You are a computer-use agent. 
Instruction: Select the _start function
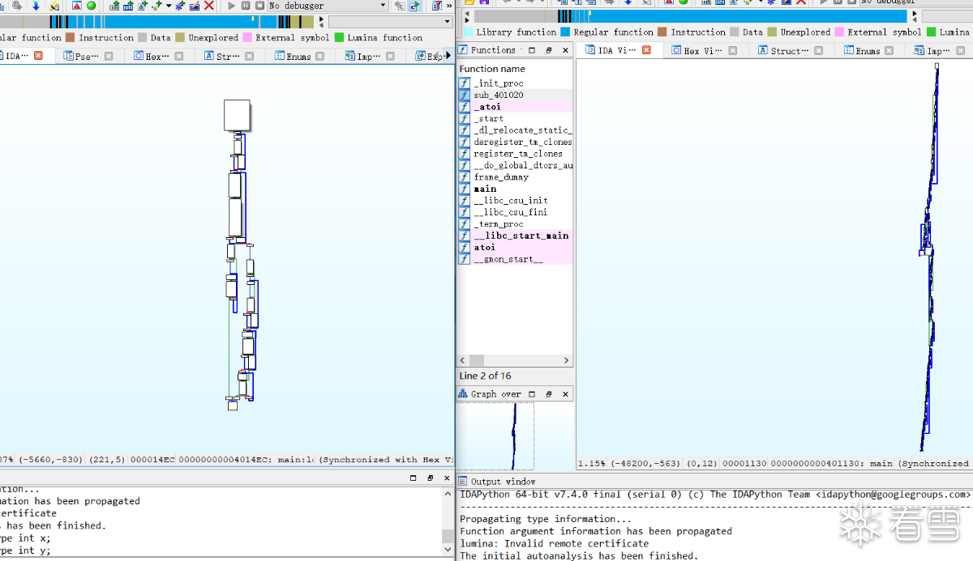(x=515, y=118)
